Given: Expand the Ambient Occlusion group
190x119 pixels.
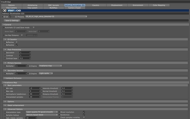Looking at the screenshot, I should pos(5,78).
